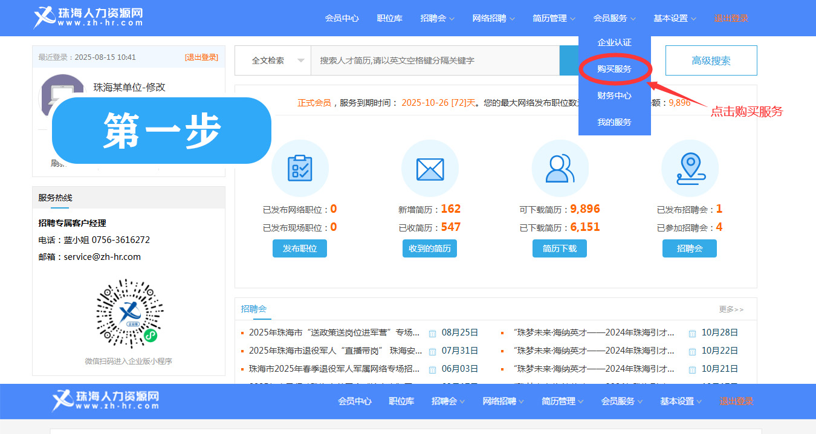This screenshot has width=816, height=434.
Task: Expand the 简历管理 menu in top navigation
Action: [x=554, y=18]
